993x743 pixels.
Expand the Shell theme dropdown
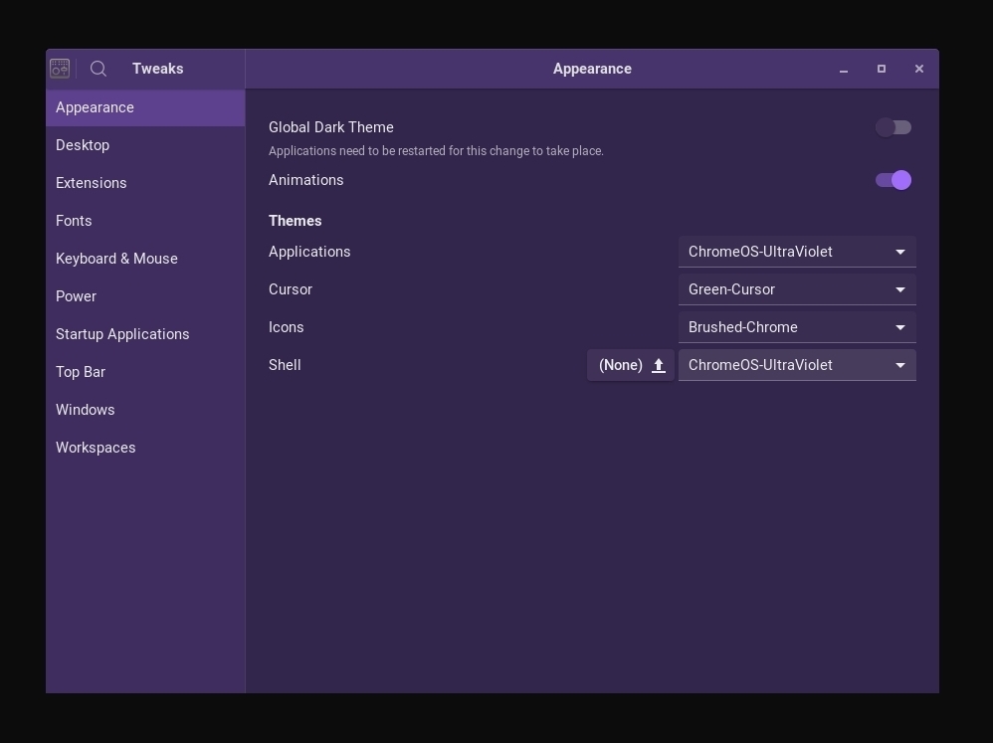coord(797,365)
